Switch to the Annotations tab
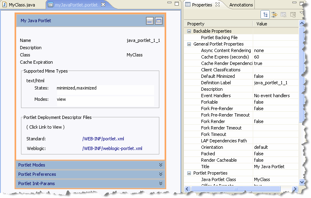The width and height of the screenshot is (311, 198). pos(241,5)
